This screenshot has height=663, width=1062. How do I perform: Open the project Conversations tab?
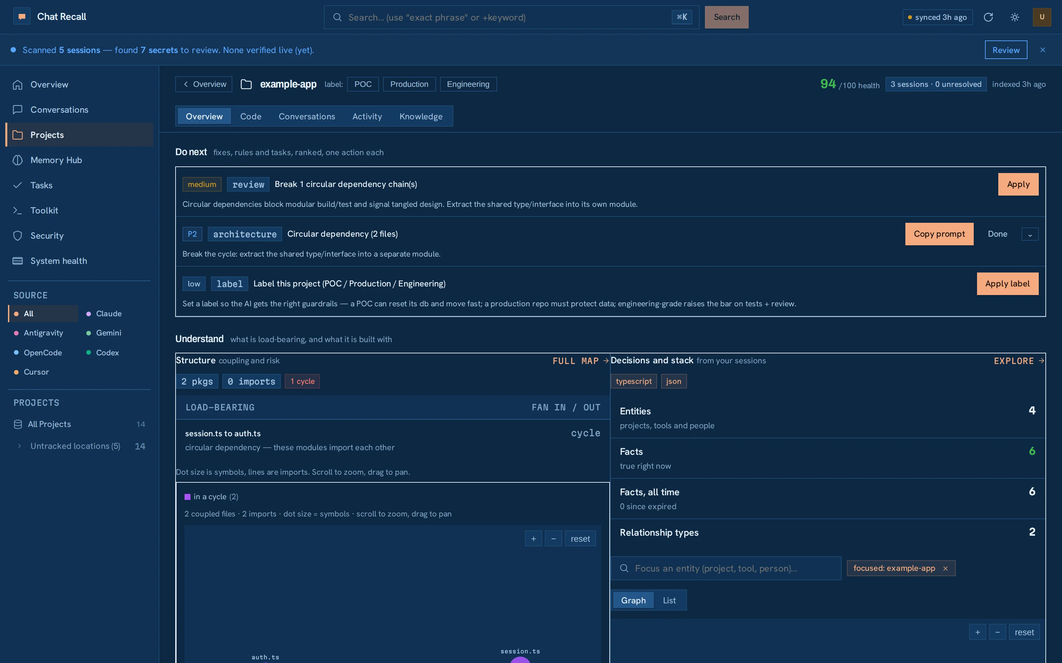307,116
